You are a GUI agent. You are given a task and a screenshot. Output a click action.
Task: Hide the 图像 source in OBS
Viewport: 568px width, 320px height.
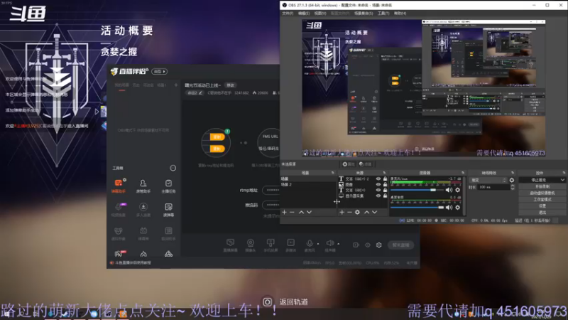[378, 184]
